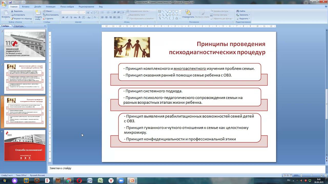Open change case (Aa) options
The width and height of the screenshot is (328, 184).
pyautogui.click(x=89, y=17)
